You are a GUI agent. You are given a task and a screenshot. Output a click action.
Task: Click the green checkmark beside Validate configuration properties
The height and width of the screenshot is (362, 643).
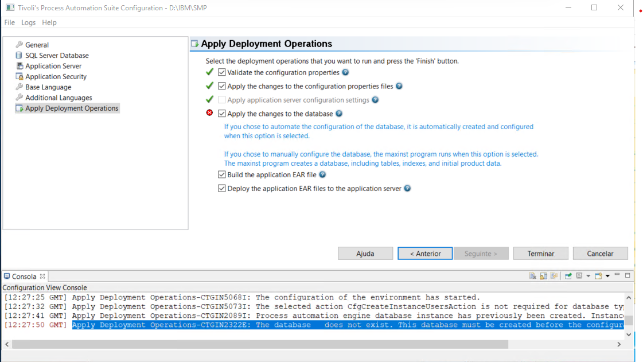click(209, 72)
